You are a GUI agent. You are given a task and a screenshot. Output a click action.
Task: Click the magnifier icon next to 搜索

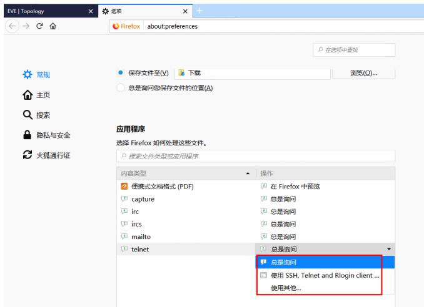(28, 115)
